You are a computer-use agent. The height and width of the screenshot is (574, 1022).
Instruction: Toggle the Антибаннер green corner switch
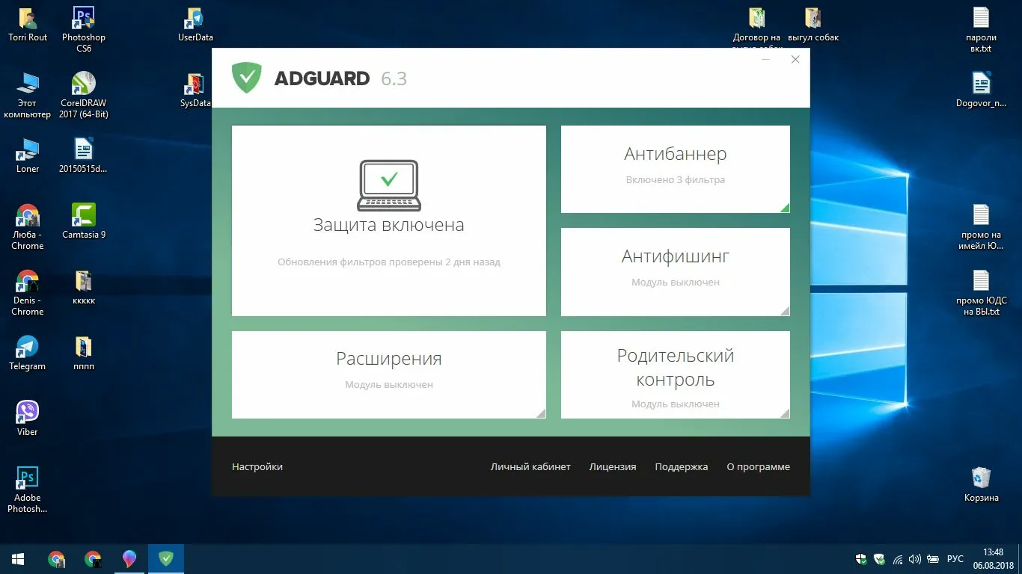[x=784, y=208]
